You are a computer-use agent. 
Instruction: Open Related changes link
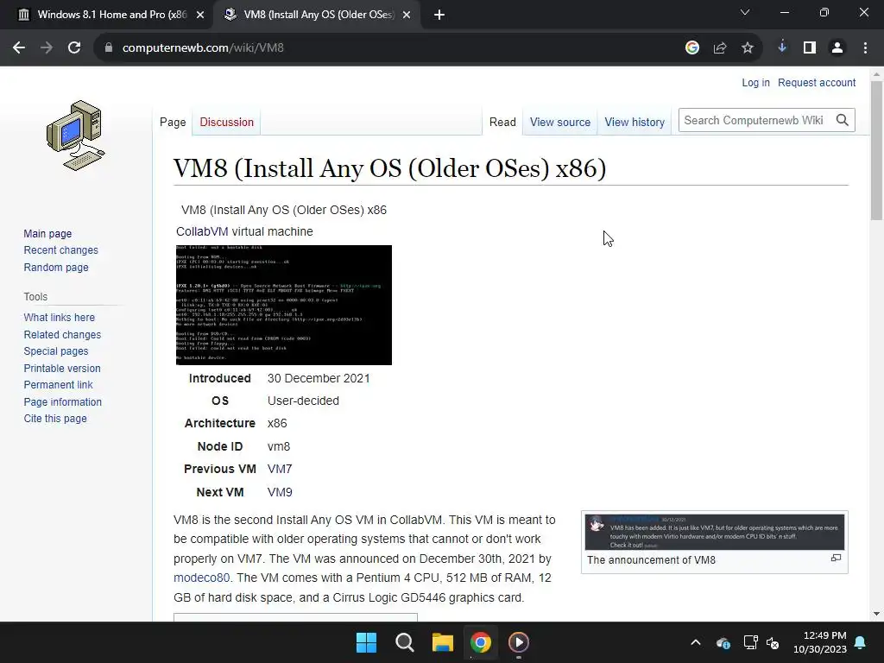(x=62, y=334)
